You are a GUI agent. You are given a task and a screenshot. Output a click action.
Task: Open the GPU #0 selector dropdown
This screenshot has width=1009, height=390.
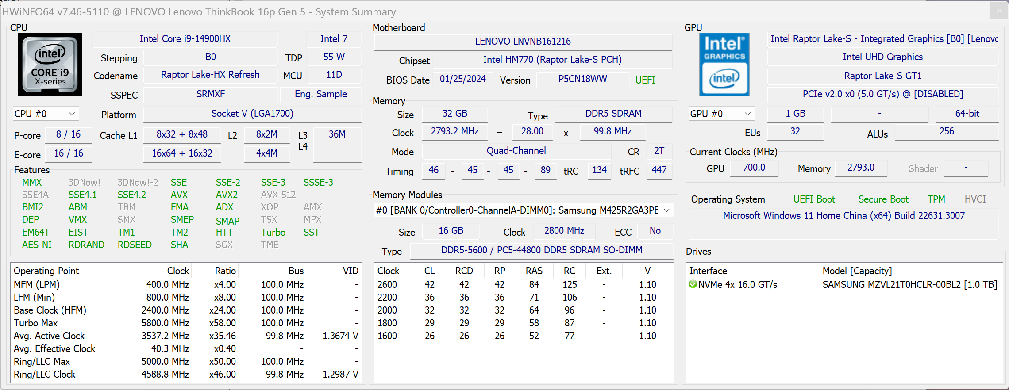coord(721,114)
